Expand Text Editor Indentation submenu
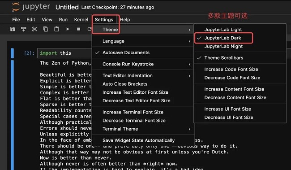This screenshot has width=291, height=170. click(x=143, y=75)
